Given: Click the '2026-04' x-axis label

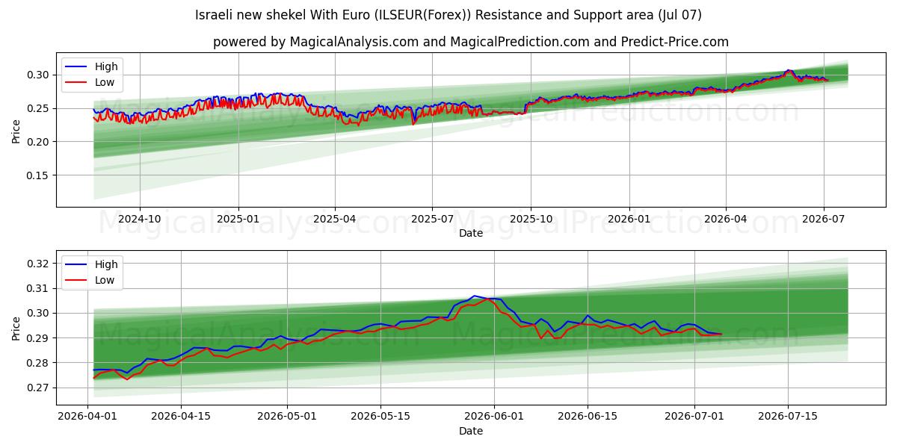Looking at the screenshot, I should coord(725,219).
